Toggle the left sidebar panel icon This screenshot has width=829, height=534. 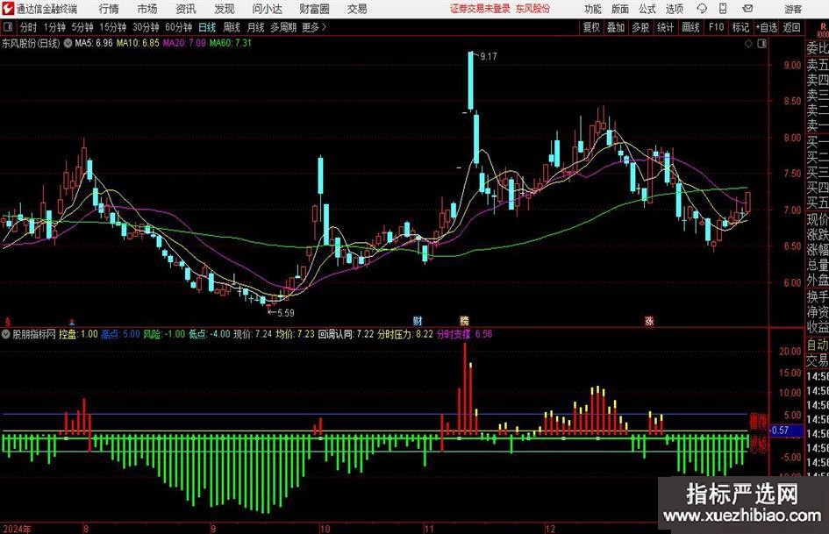click(7, 27)
